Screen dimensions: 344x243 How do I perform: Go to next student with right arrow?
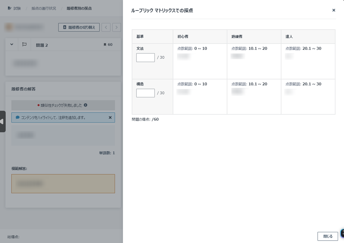[116, 27]
